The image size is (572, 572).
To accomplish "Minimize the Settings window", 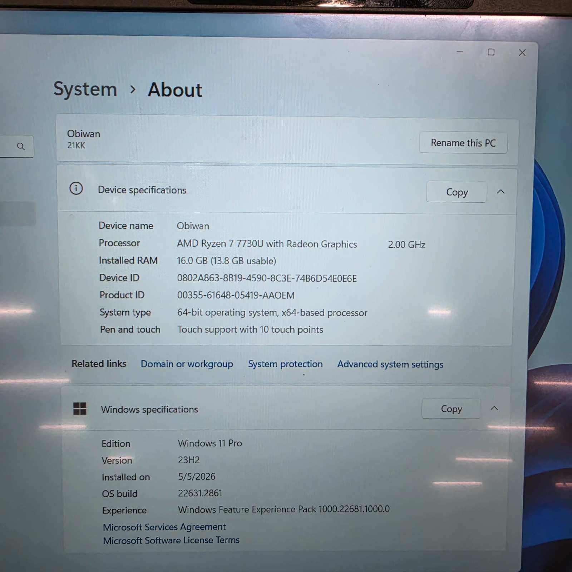I will [460, 52].
